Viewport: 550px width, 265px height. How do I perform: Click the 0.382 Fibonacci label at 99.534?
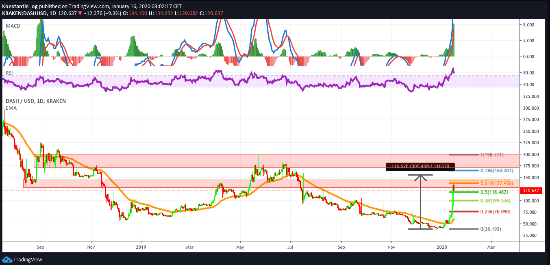click(494, 200)
